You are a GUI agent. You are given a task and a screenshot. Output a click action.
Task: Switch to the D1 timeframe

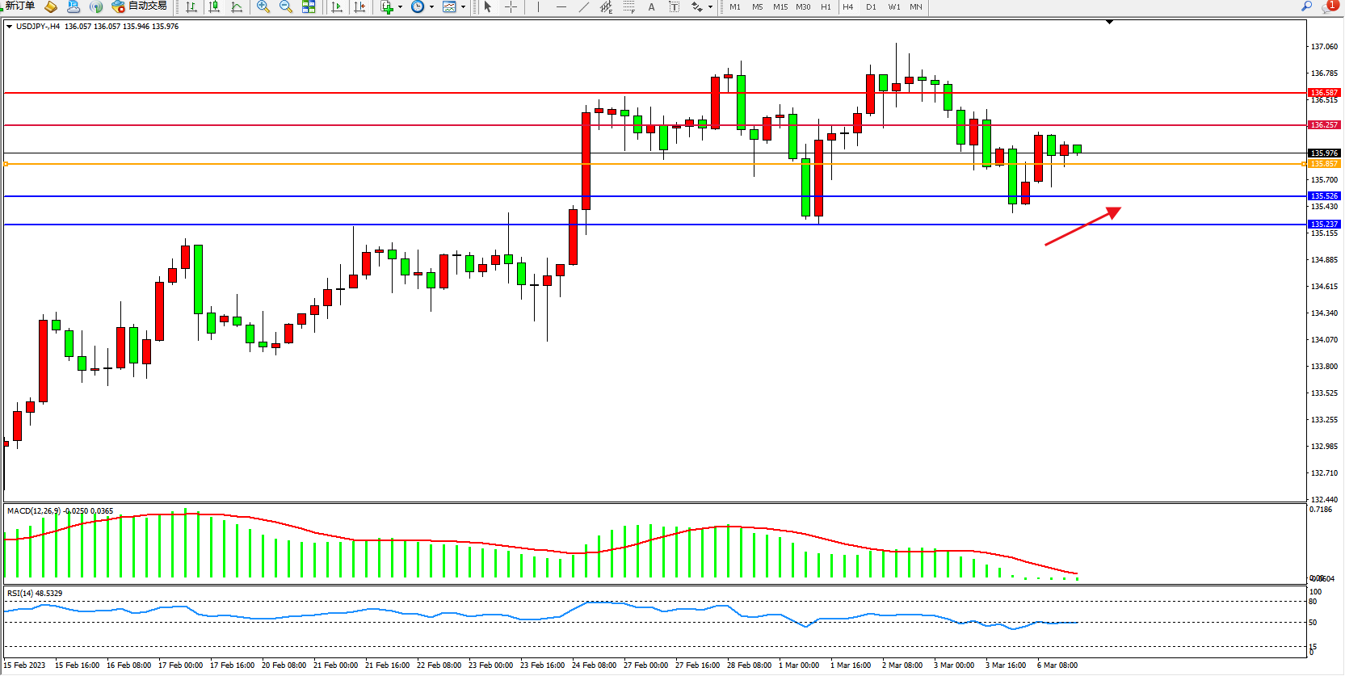point(871,6)
